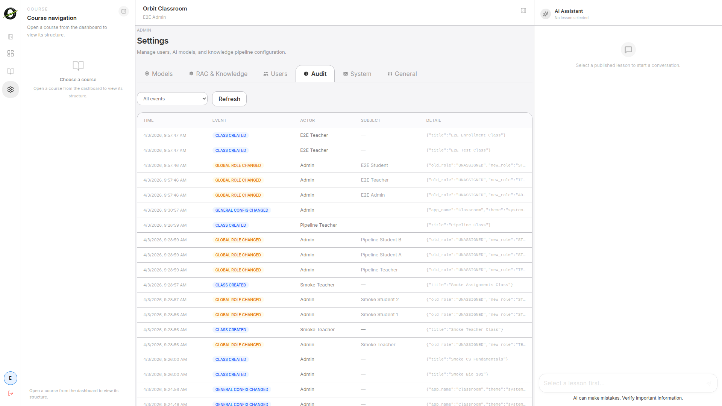Click the AI Assistant panel title

coord(569,11)
